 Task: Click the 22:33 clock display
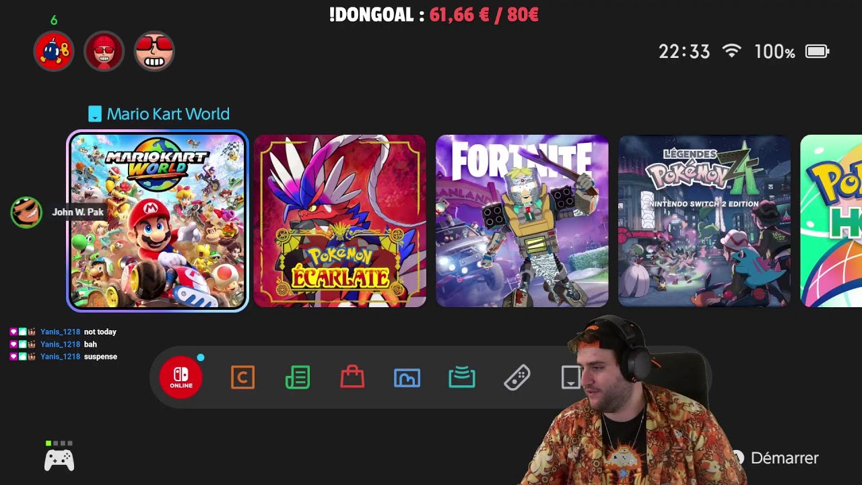tap(684, 52)
